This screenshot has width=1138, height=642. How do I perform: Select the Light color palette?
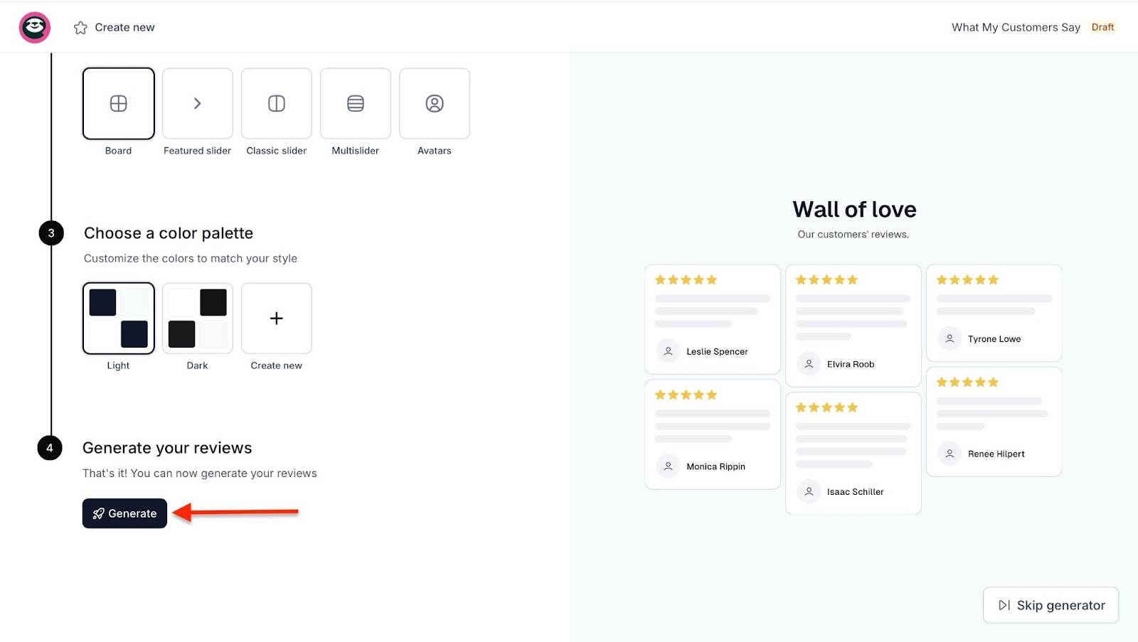119,319
